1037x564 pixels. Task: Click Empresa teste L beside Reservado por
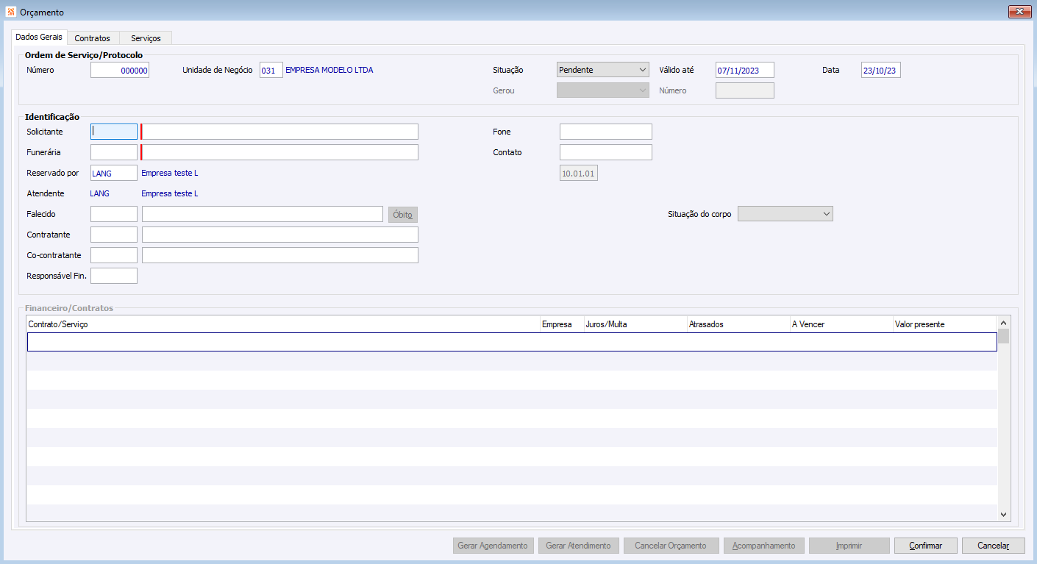[170, 174]
